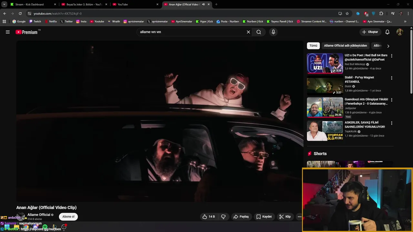This screenshot has height=232, width=413.
Task: Bookmark this page with the star
Action: (347, 14)
